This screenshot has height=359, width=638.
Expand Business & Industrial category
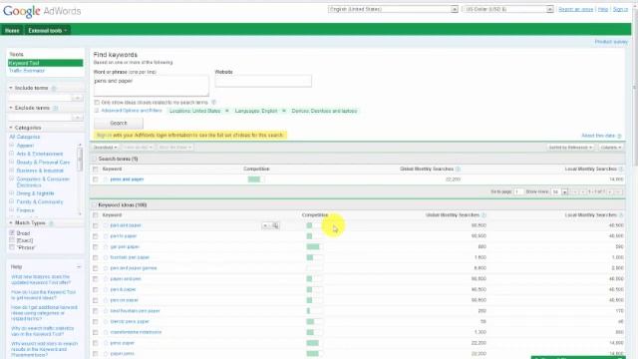(11, 171)
